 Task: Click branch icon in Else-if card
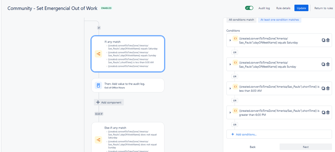pyautogui.click(x=98, y=140)
